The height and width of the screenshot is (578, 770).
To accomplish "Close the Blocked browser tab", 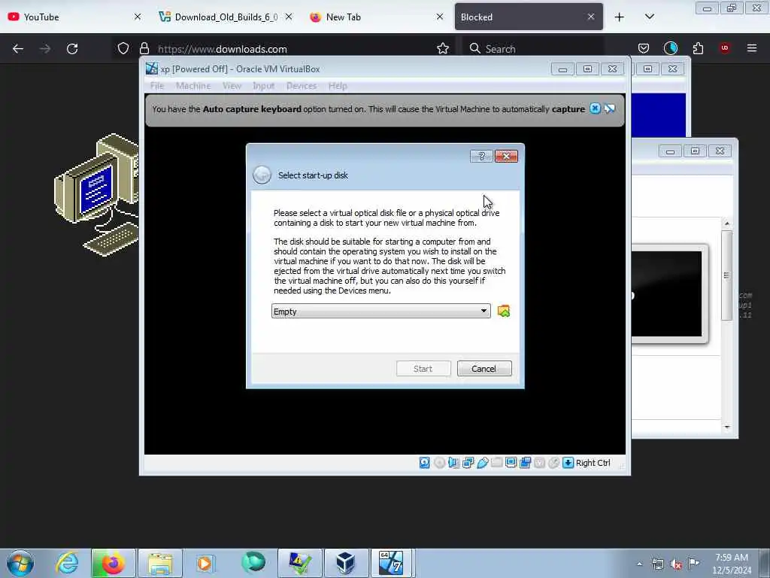I will point(591,17).
